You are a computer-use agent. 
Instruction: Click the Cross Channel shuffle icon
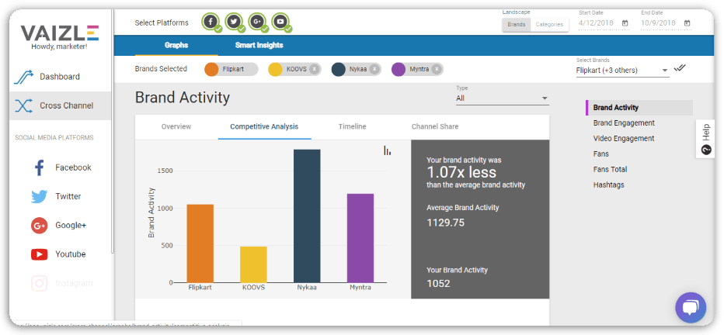coord(23,105)
